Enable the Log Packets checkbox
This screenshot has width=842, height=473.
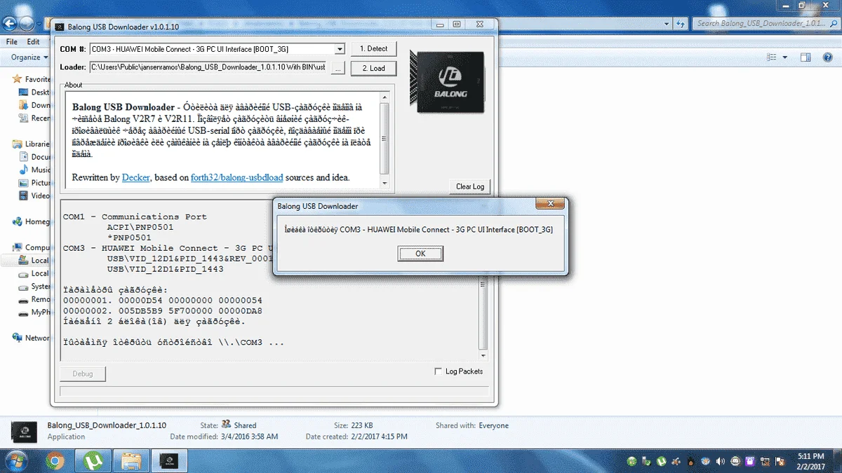coord(439,371)
